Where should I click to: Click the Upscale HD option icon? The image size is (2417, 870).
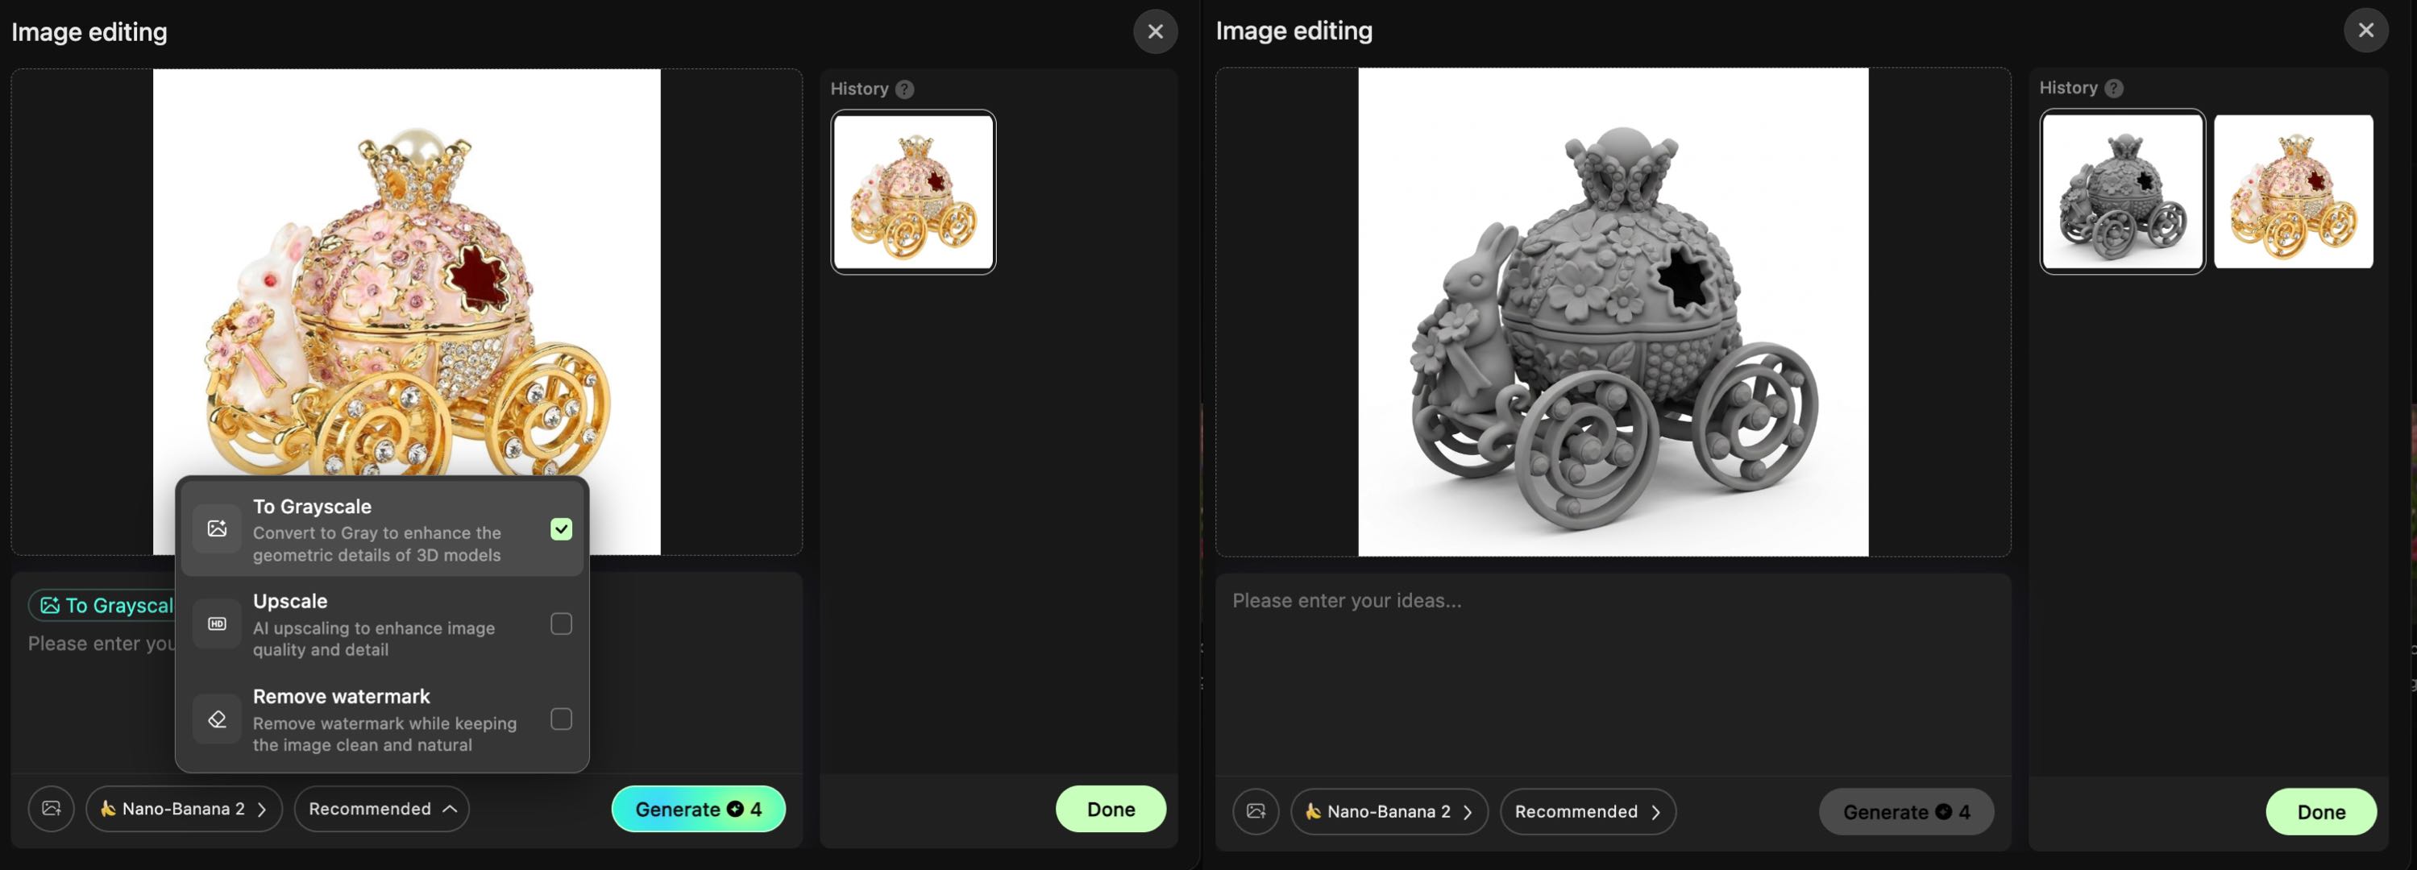(217, 624)
